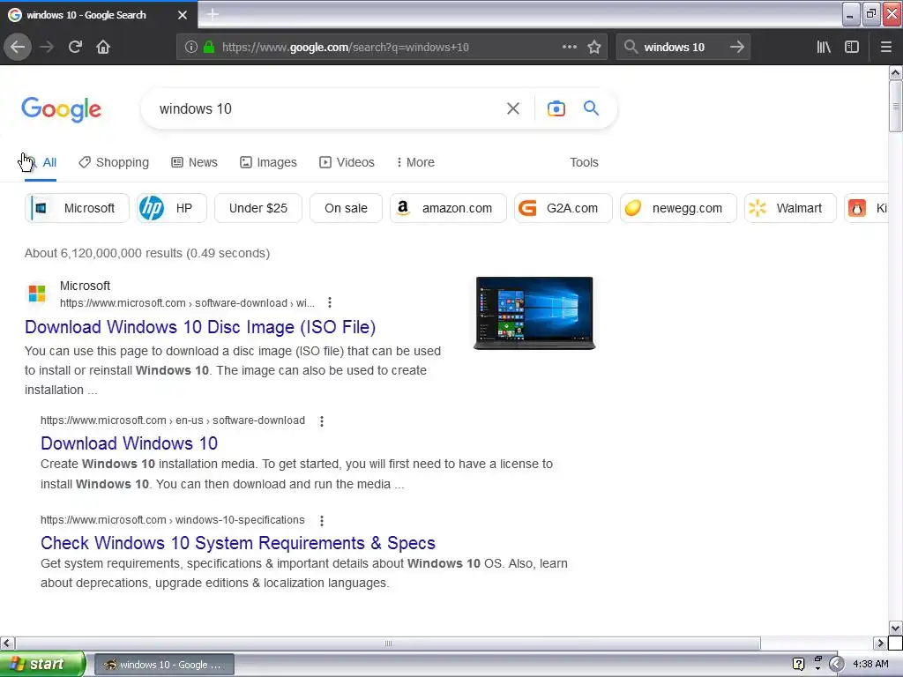Image resolution: width=903 pixels, height=677 pixels.
Task: Click the magnifier in the toolbar search box
Action: (x=631, y=47)
